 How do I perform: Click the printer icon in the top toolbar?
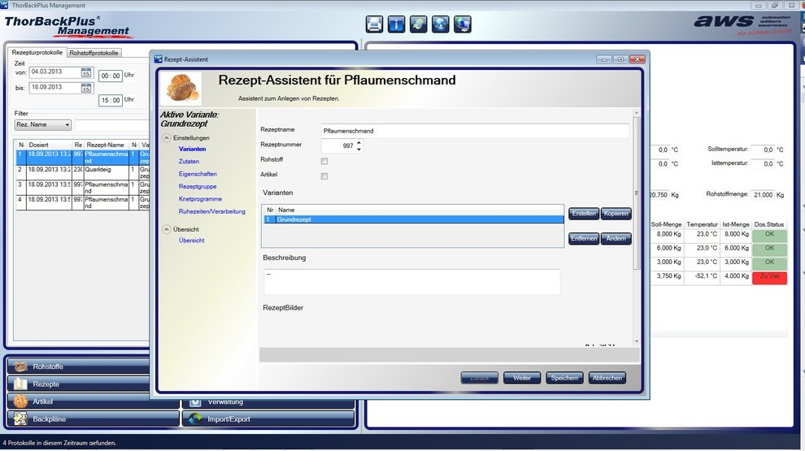(374, 24)
